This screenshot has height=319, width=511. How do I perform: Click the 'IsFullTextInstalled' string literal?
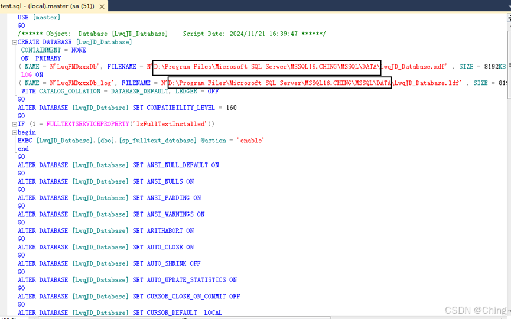(171, 124)
